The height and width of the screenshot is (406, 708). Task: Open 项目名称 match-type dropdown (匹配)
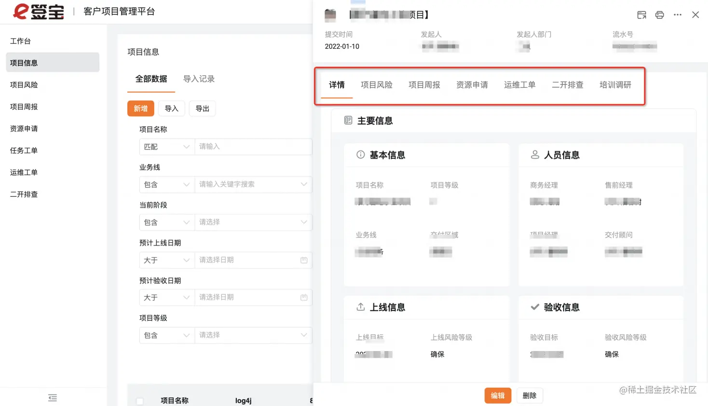coord(167,147)
